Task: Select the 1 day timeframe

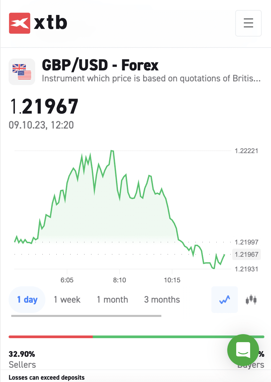Action: [27, 300]
